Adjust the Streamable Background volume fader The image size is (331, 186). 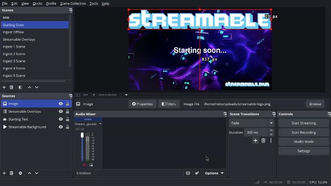[x=82, y=135]
